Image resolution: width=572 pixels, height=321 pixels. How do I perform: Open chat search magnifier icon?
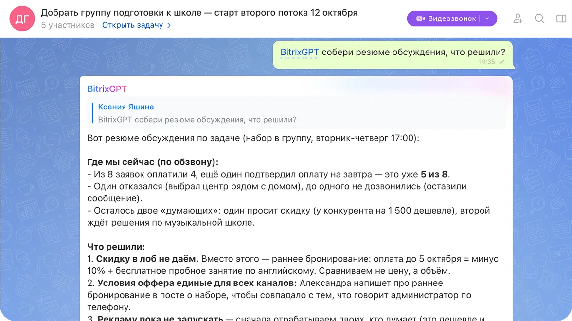pos(539,18)
